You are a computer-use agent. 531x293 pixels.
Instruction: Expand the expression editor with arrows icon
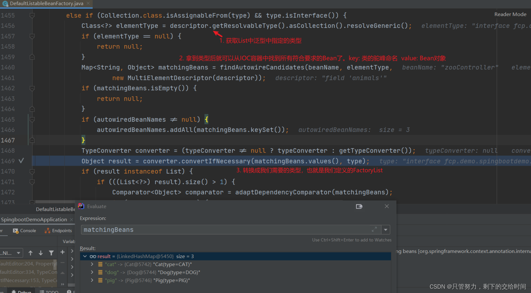374,230
